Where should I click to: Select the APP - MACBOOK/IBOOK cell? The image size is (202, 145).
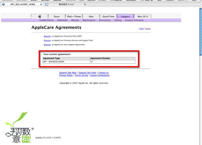66,62
